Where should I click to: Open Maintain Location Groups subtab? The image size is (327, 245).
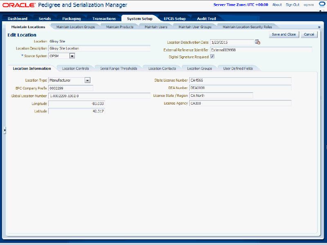pos(76,27)
